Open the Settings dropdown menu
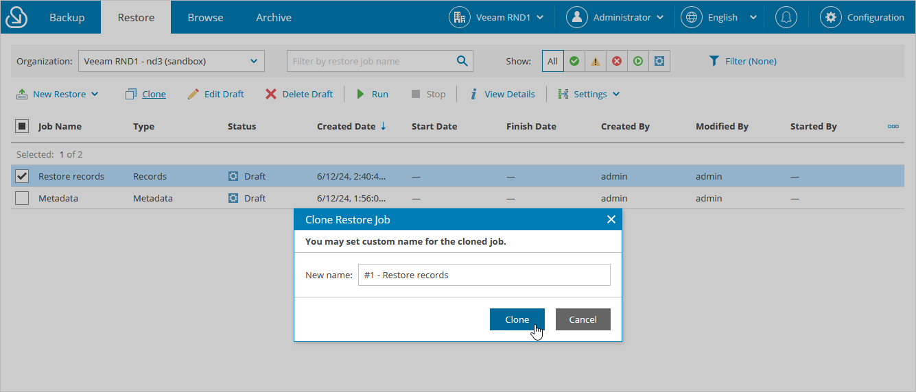Viewport: 916px width, 392px height. click(x=589, y=94)
